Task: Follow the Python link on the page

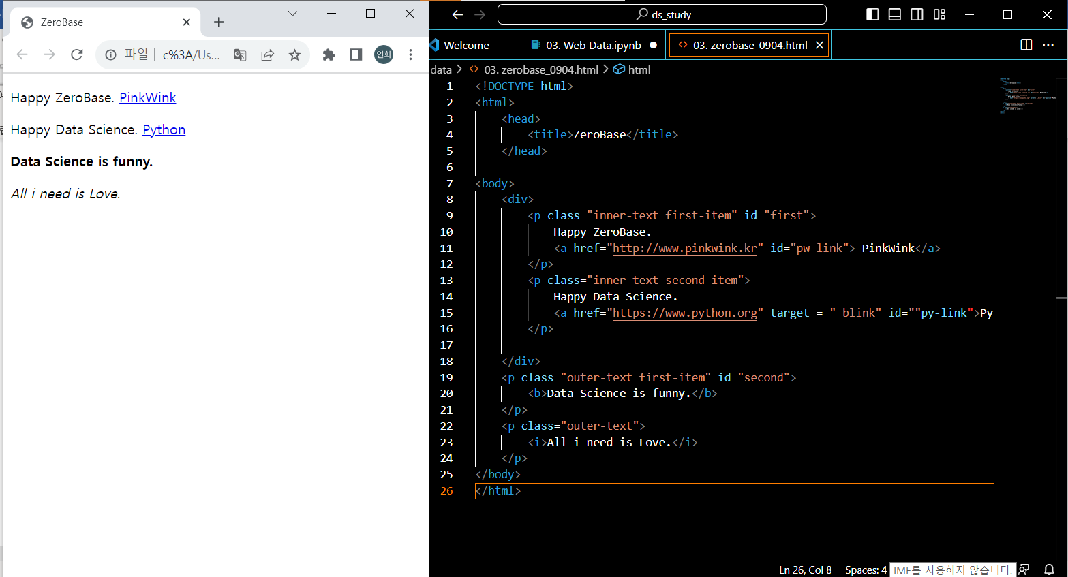Action: [164, 129]
